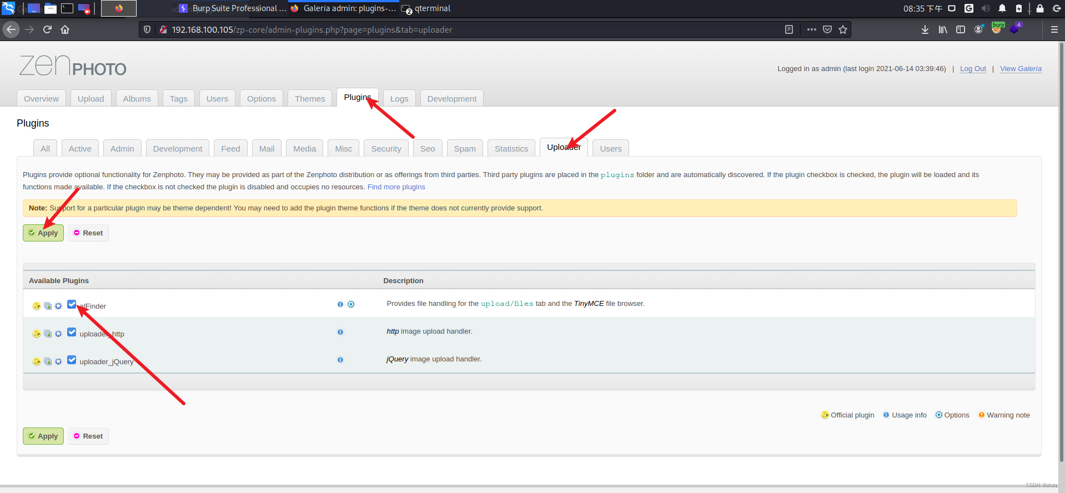Uncheck the uploader_http plugin checkbox
This screenshot has height=493, width=1065.
[x=72, y=332]
